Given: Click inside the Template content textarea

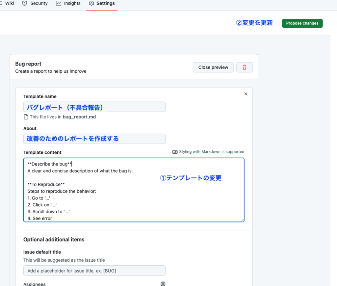Looking at the screenshot, I should click(134, 190).
